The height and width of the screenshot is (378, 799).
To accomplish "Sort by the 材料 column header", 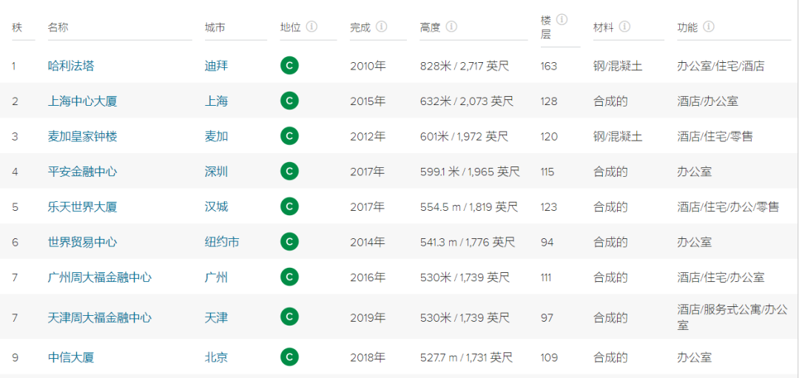I will pos(604,27).
